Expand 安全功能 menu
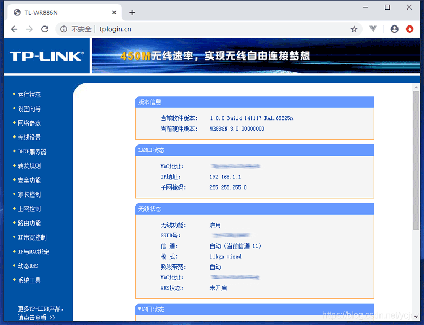This screenshot has width=424, height=325. click(29, 180)
